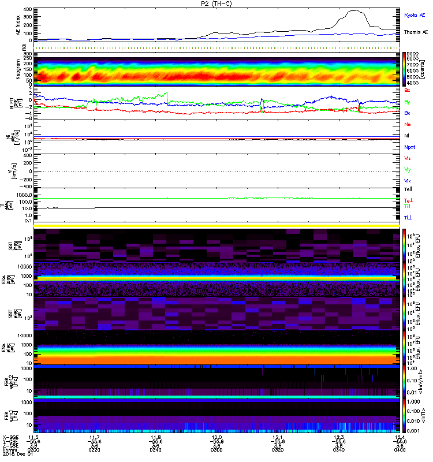This screenshot has width=433, height=462.
Task: Click the red Vix velocity legend label
Action: [408, 158]
